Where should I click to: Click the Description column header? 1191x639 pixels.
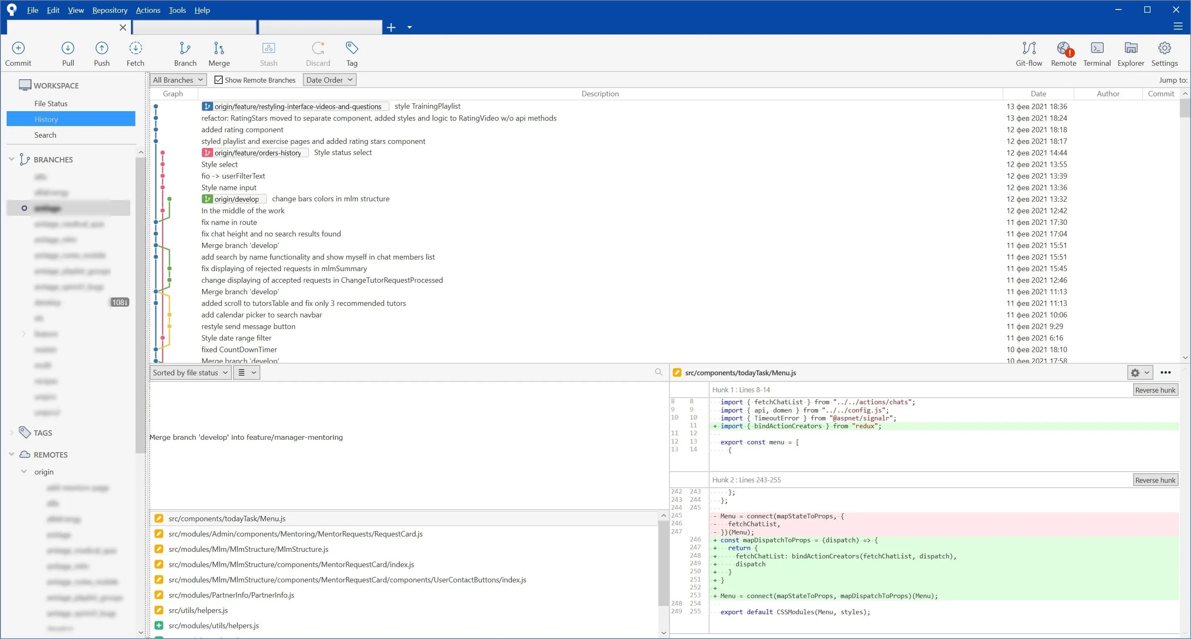point(600,94)
